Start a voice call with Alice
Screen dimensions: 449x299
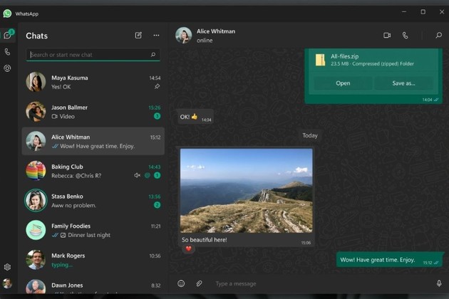point(405,36)
